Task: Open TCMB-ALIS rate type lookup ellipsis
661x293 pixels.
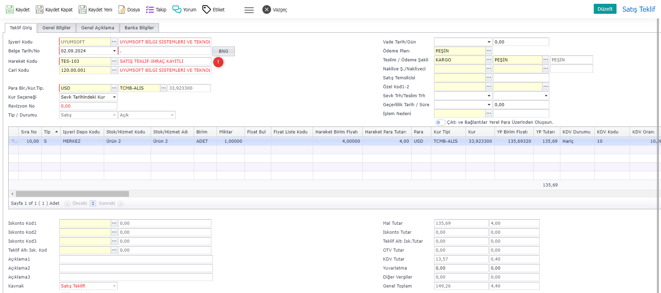Action: (x=163, y=88)
